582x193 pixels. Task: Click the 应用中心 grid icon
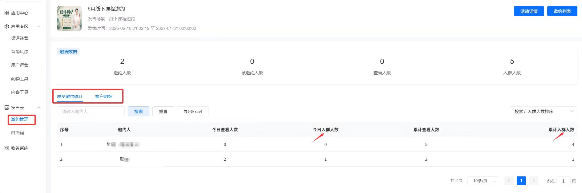click(7, 13)
